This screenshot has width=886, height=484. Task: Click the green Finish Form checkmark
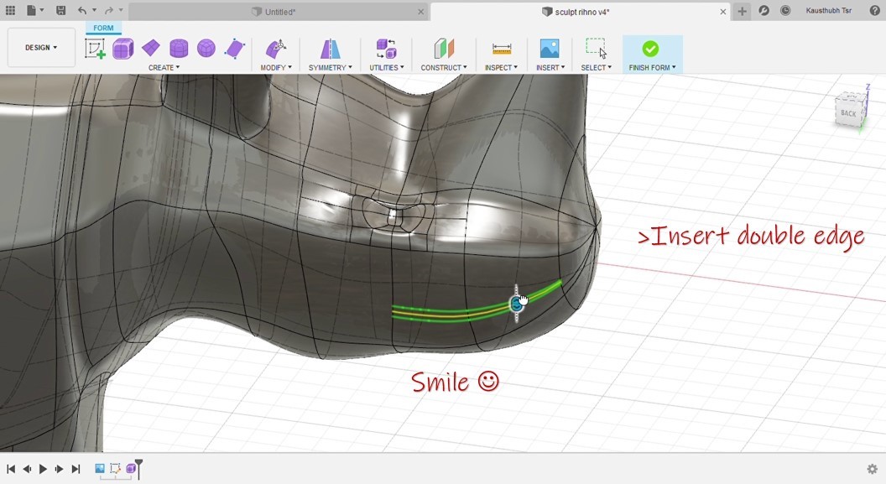click(650, 49)
